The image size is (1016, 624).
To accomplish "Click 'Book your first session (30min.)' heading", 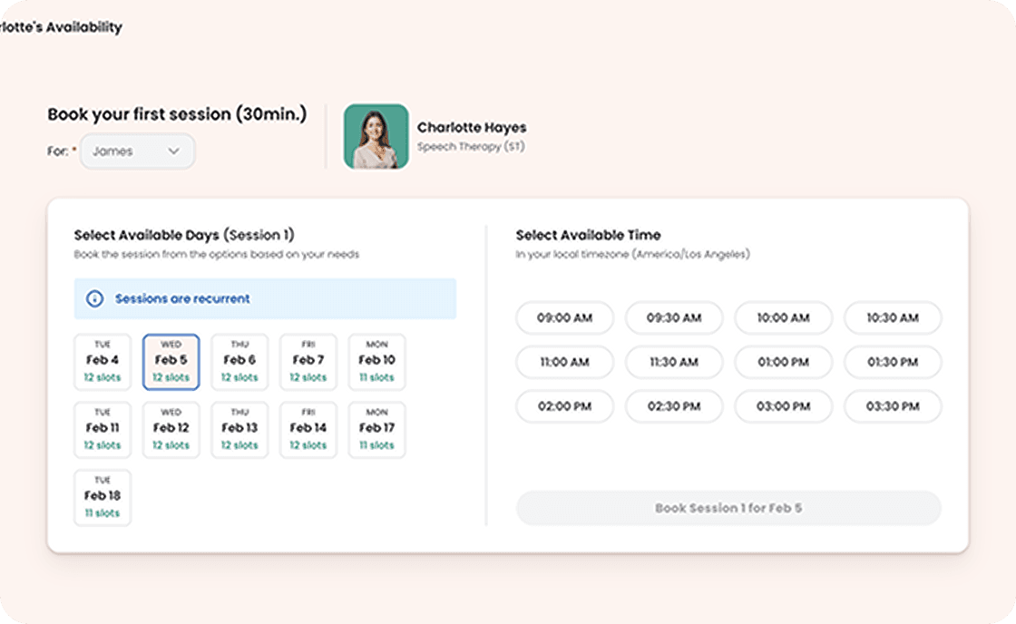I will 177,114.
